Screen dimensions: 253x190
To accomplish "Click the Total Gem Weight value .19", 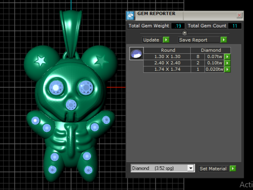I will (x=178, y=26).
